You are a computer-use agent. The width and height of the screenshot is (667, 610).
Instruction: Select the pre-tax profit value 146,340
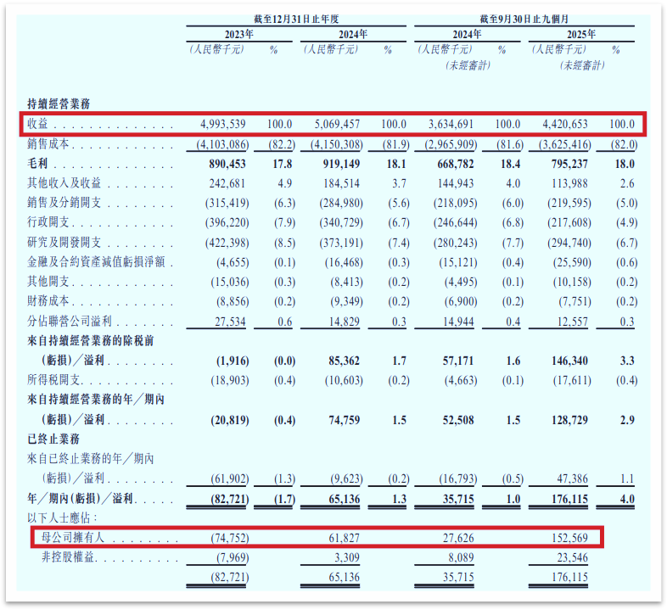pyautogui.click(x=566, y=360)
